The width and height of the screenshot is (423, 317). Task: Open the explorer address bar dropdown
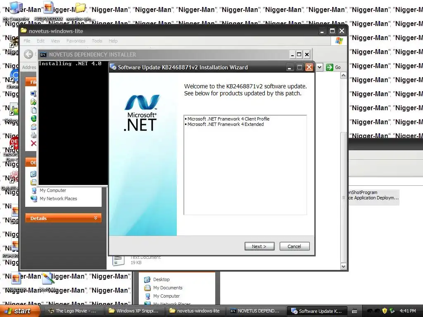pyautogui.click(x=319, y=67)
